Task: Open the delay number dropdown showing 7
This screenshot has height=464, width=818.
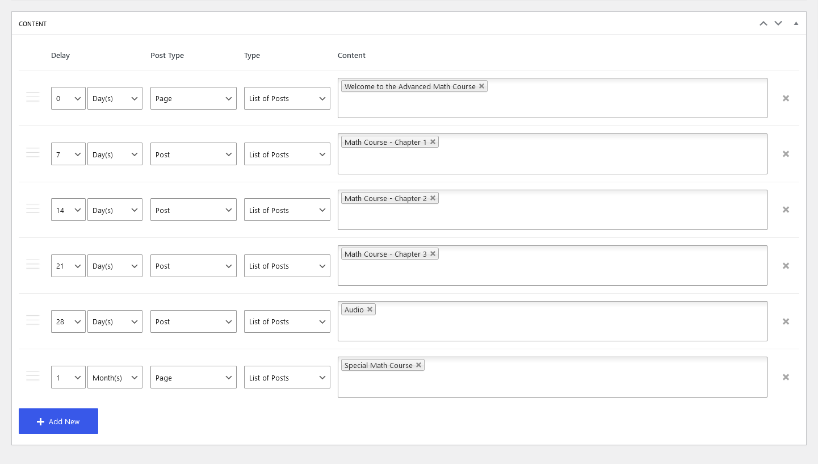Action: [68, 154]
